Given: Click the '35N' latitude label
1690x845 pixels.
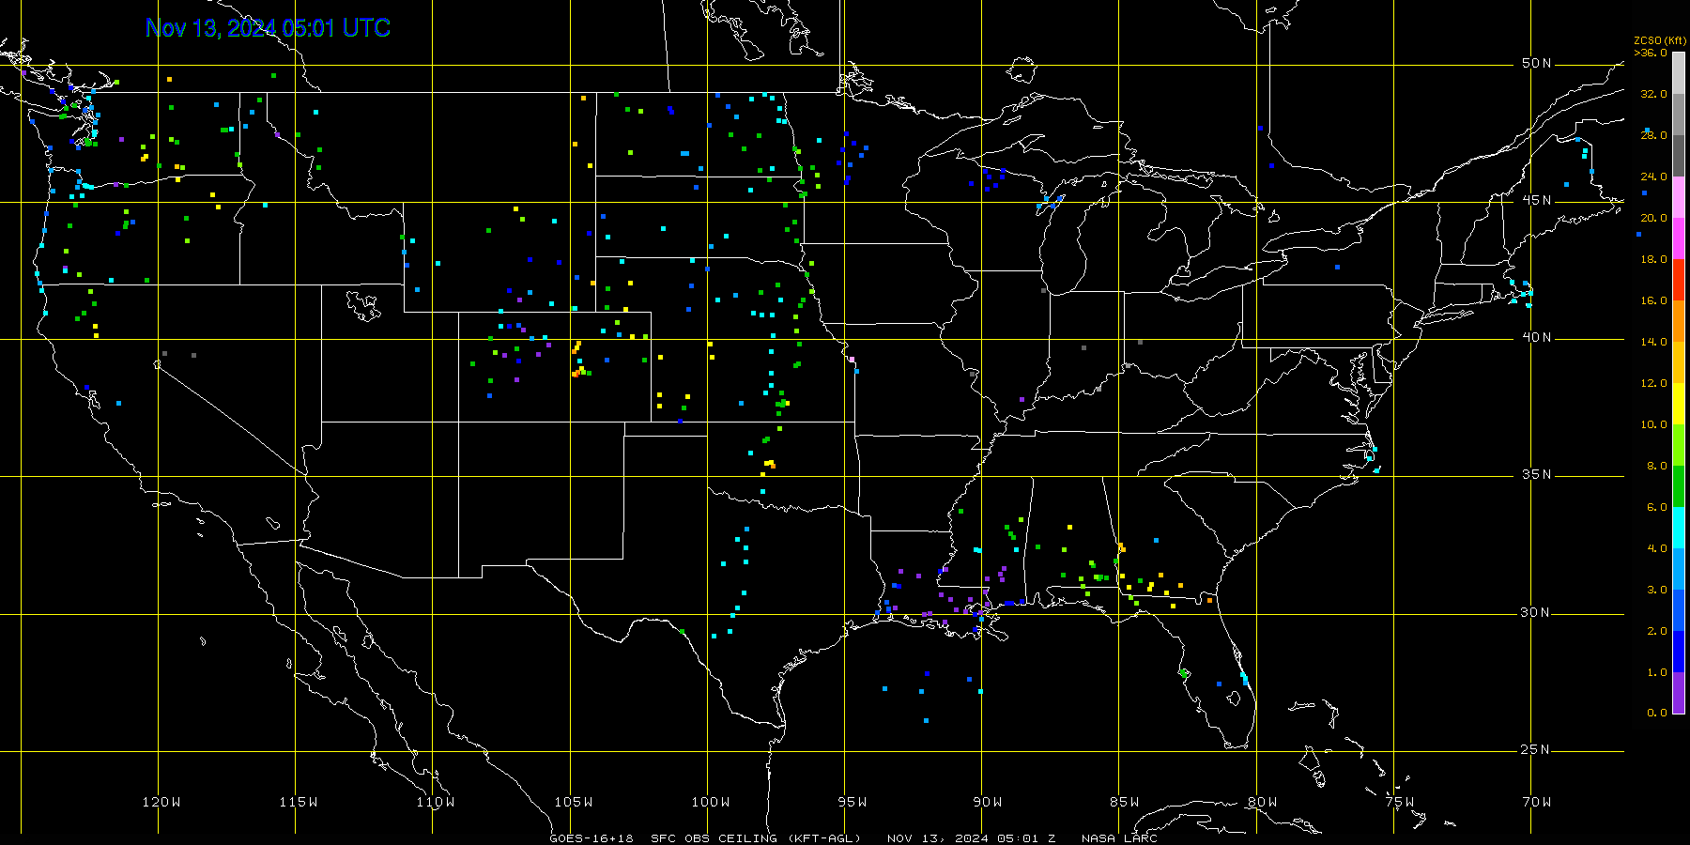Looking at the screenshot, I should point(1537,474).
